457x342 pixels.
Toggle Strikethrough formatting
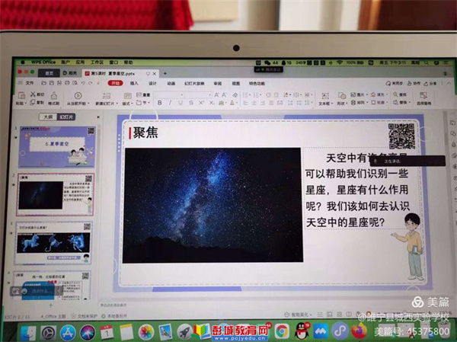pos(191,103)
